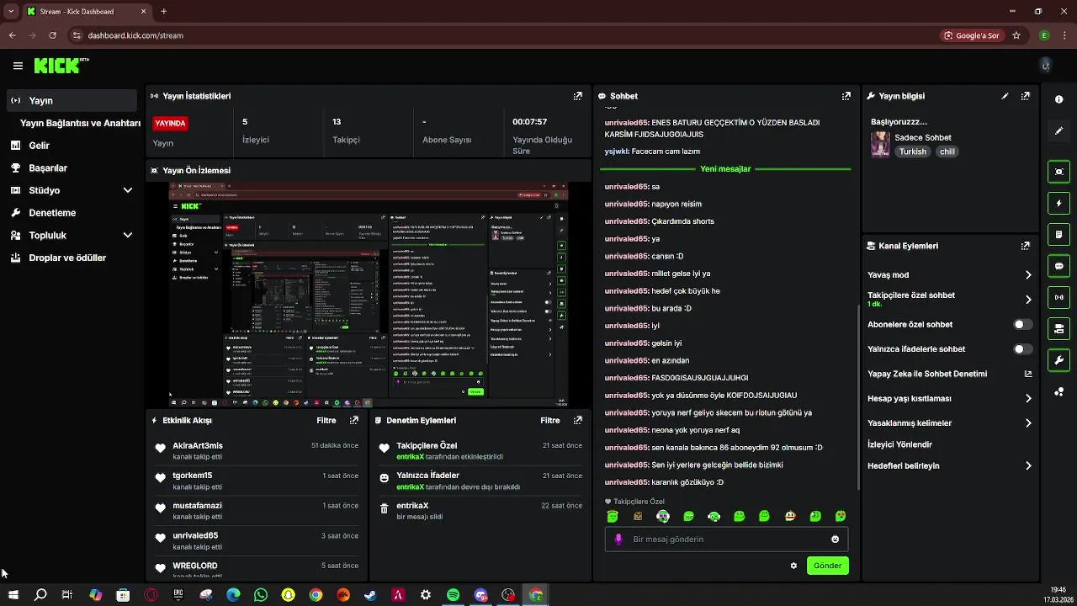The height and width of the screenshot is (606, 1077).
Task: Click the browser address bar
Action: tap(505, 35)
